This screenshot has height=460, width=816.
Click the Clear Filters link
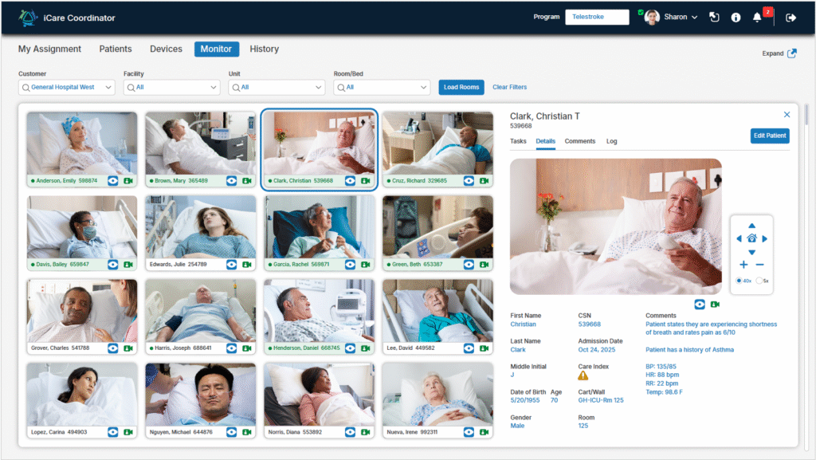click(509, 87)
